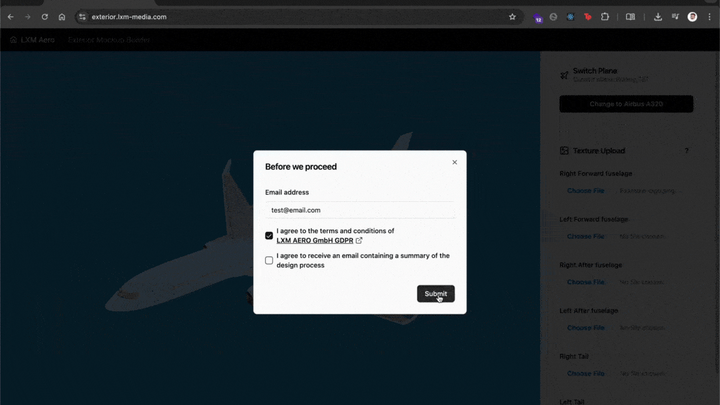Bookmark this page with the star icon

click(512, 17)
